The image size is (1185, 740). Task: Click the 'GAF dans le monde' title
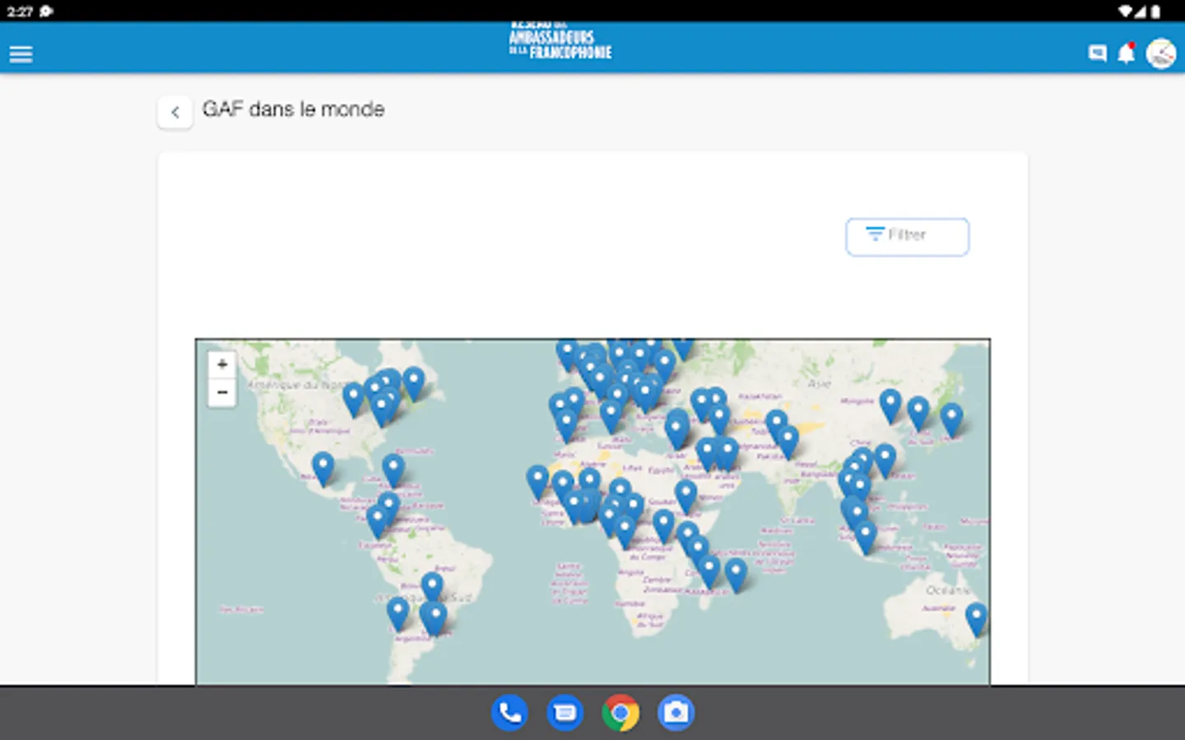(294, 109)
